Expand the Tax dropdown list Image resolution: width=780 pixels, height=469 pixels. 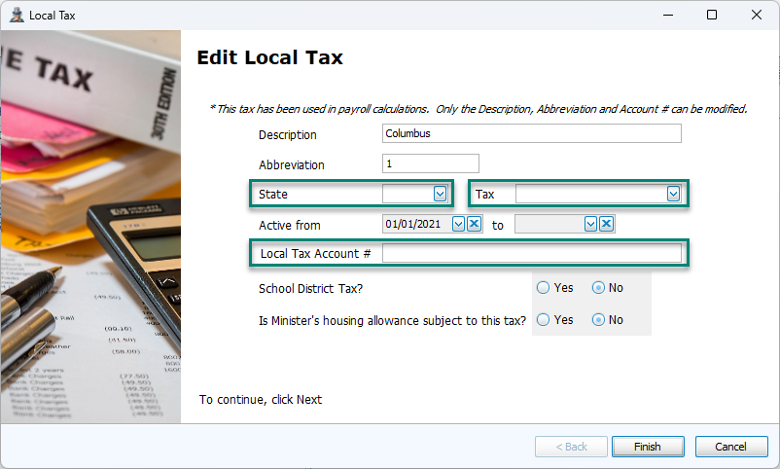pyautogui.click(x=672, y=194)
